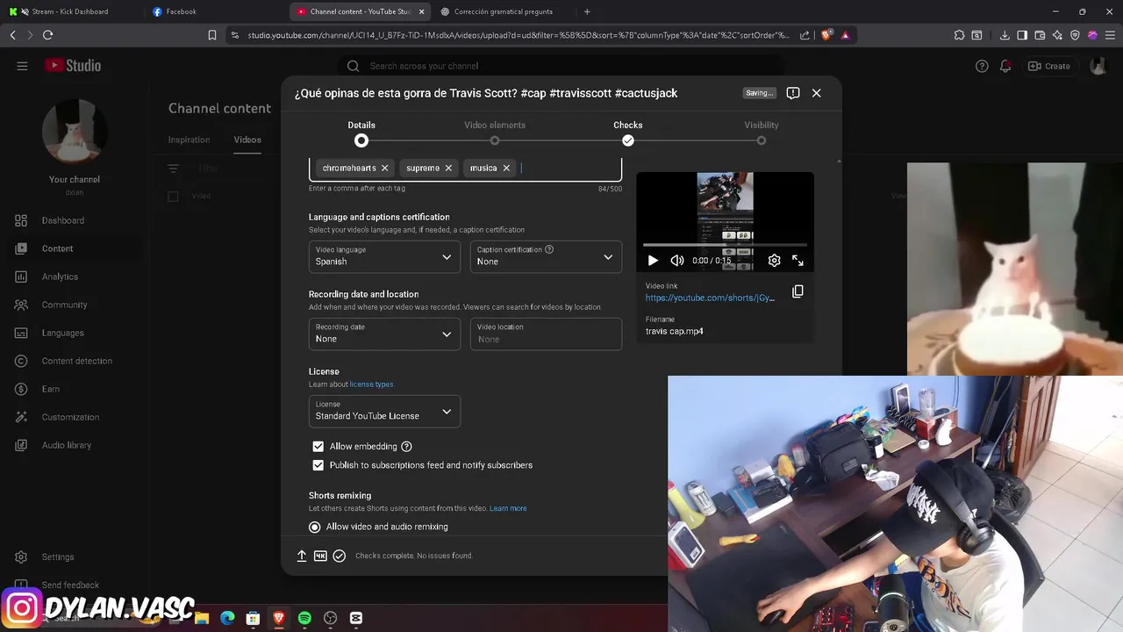Open the Video language dropdown
Screen dimensions: 1123x632
coord(384,257)
